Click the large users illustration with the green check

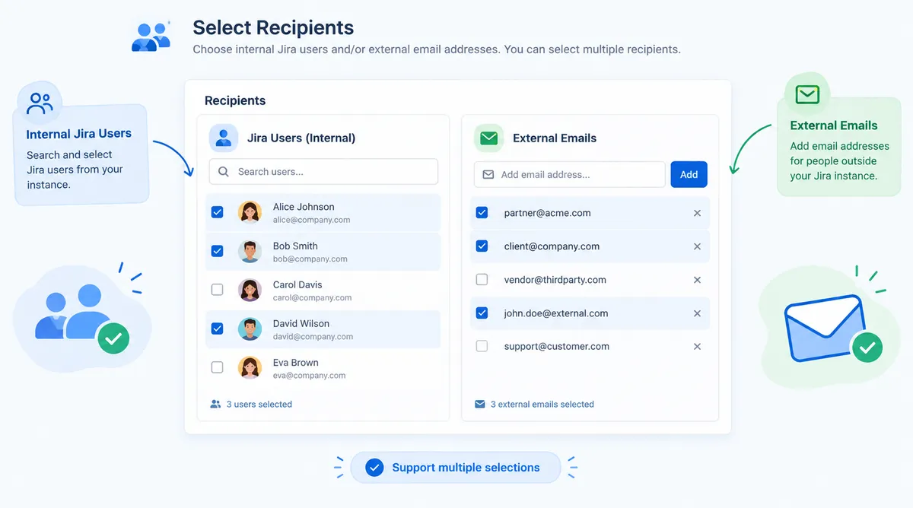coord(82,318)
